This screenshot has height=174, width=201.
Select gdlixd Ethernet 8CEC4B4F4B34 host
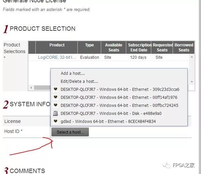pos(119,122)
